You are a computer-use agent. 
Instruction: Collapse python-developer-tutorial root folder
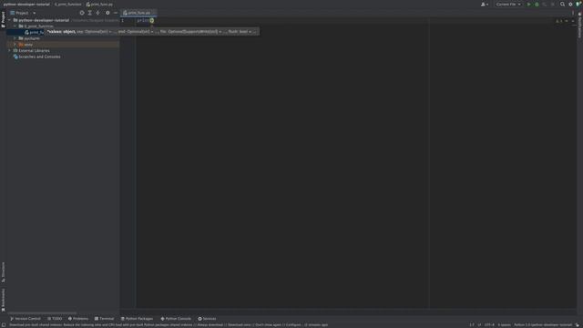(x=10, y=20)
